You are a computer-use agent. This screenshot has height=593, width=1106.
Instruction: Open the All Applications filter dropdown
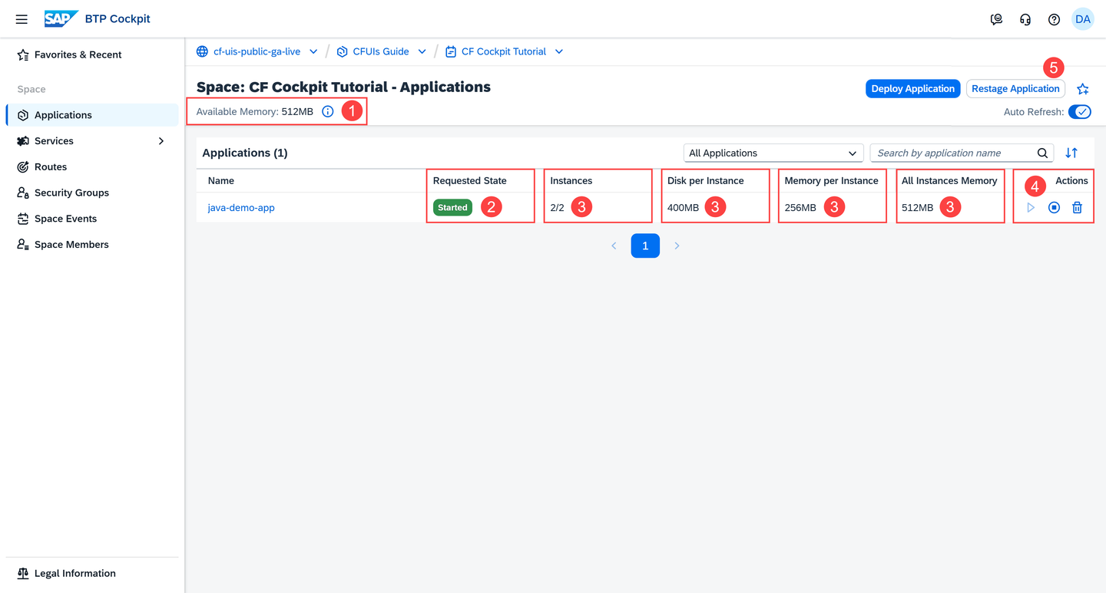(x=773, y=153)
